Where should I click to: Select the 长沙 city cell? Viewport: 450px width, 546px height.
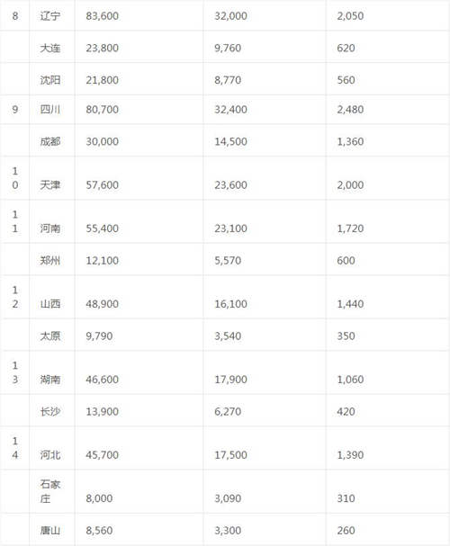50,412
